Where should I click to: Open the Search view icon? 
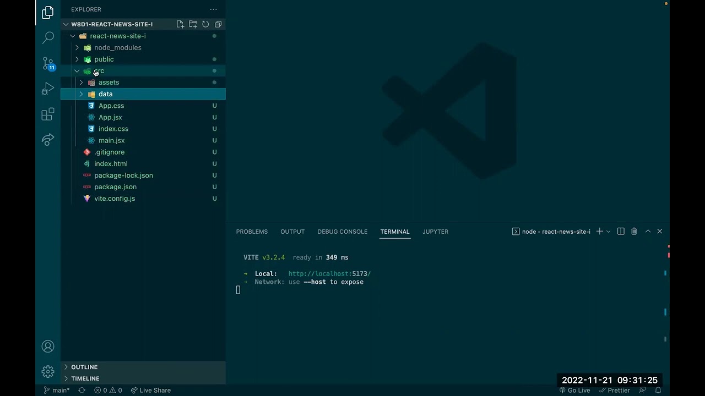point(48,37)
